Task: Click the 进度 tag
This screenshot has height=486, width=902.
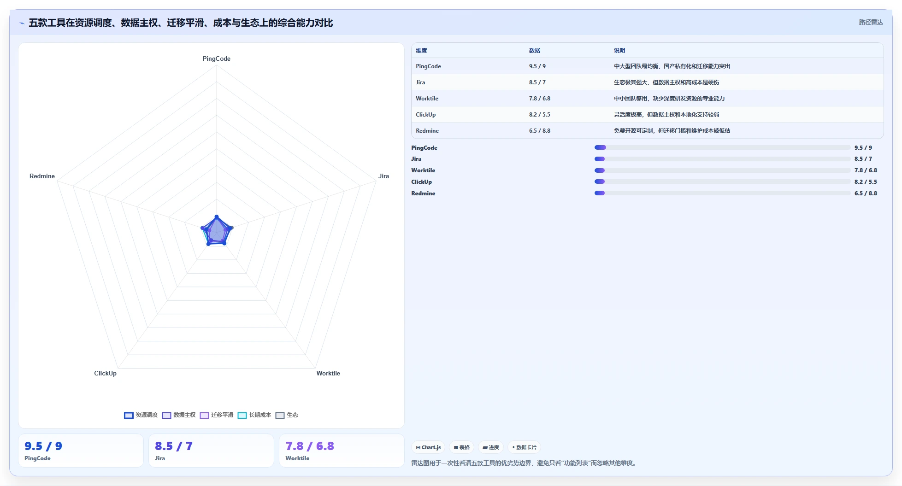Action: pos(491,447)
